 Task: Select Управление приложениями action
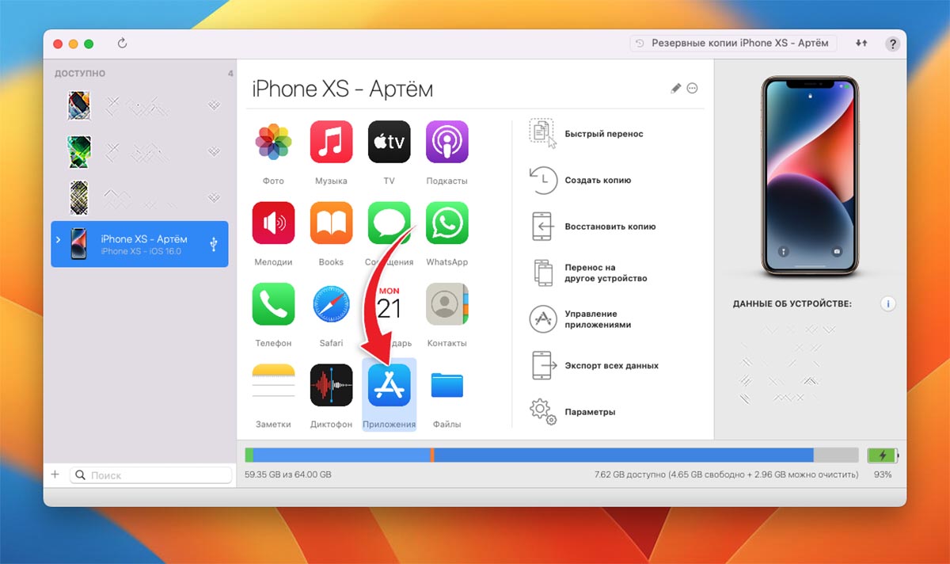click(580, 319)
